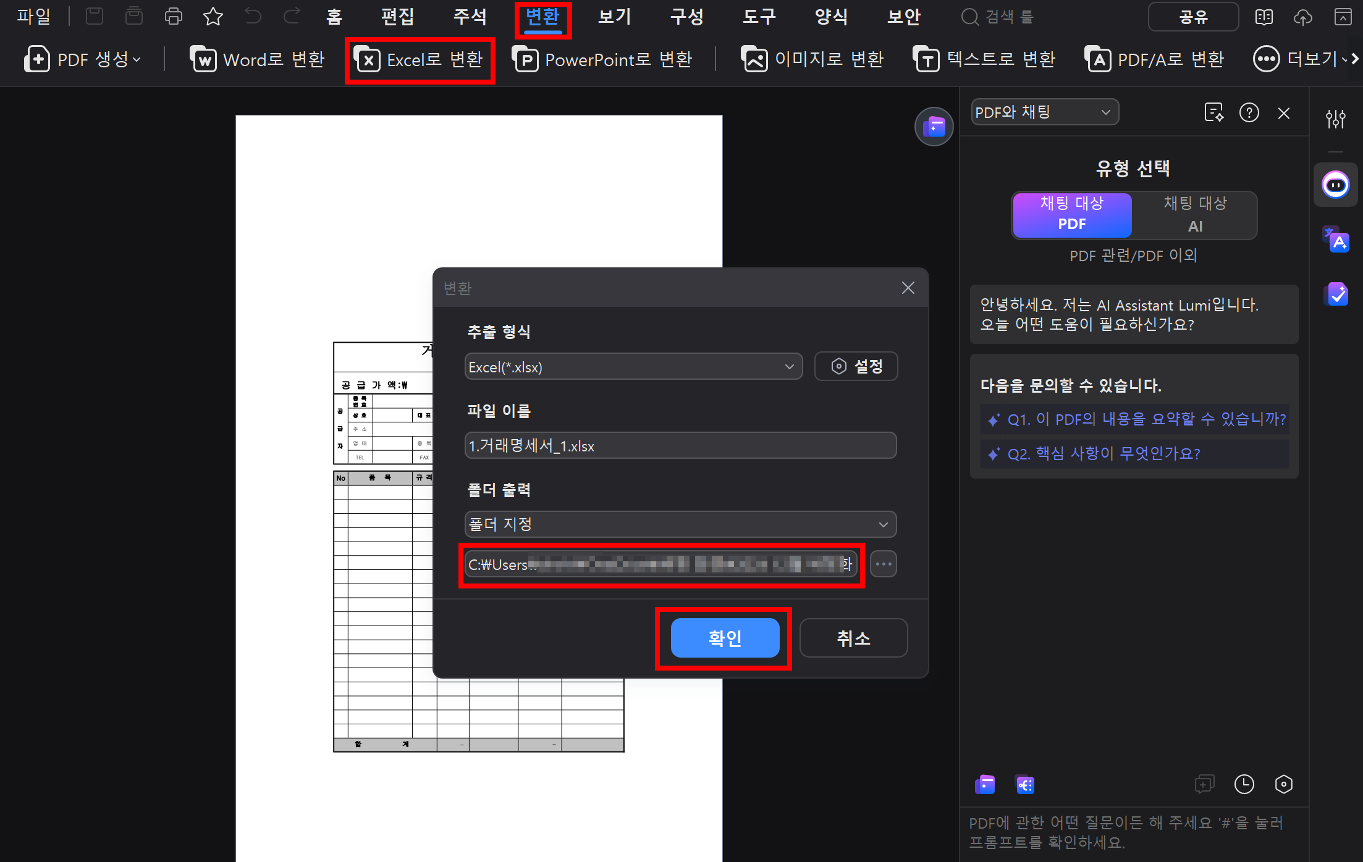Click the Save icon in top toolbar

[x=94, y=16]
